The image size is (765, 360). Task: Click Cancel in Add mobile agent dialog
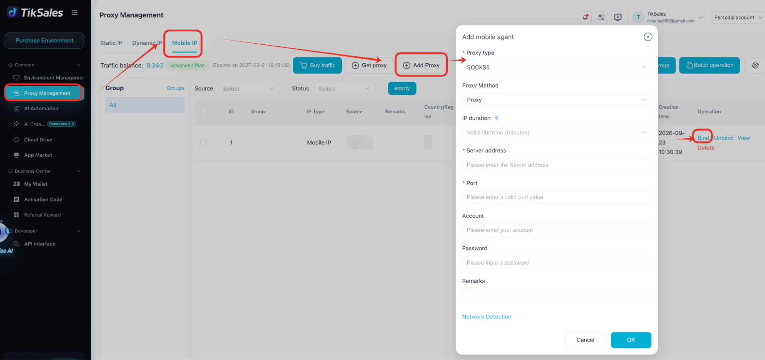[585, 340]
